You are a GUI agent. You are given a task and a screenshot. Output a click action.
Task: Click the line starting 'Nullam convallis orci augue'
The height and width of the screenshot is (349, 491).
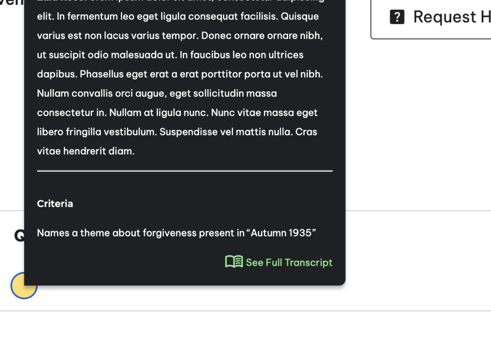(157, 93)
